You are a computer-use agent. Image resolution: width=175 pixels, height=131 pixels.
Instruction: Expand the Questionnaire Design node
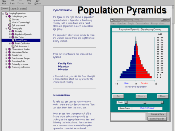pos(7,58)
